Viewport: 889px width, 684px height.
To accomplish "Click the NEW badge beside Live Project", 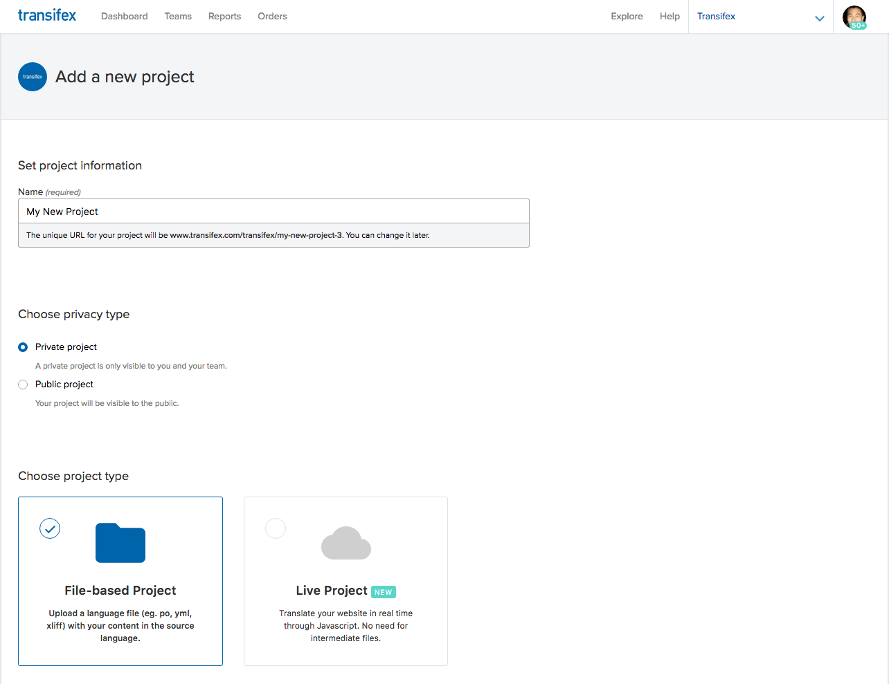I will (384, 592).
